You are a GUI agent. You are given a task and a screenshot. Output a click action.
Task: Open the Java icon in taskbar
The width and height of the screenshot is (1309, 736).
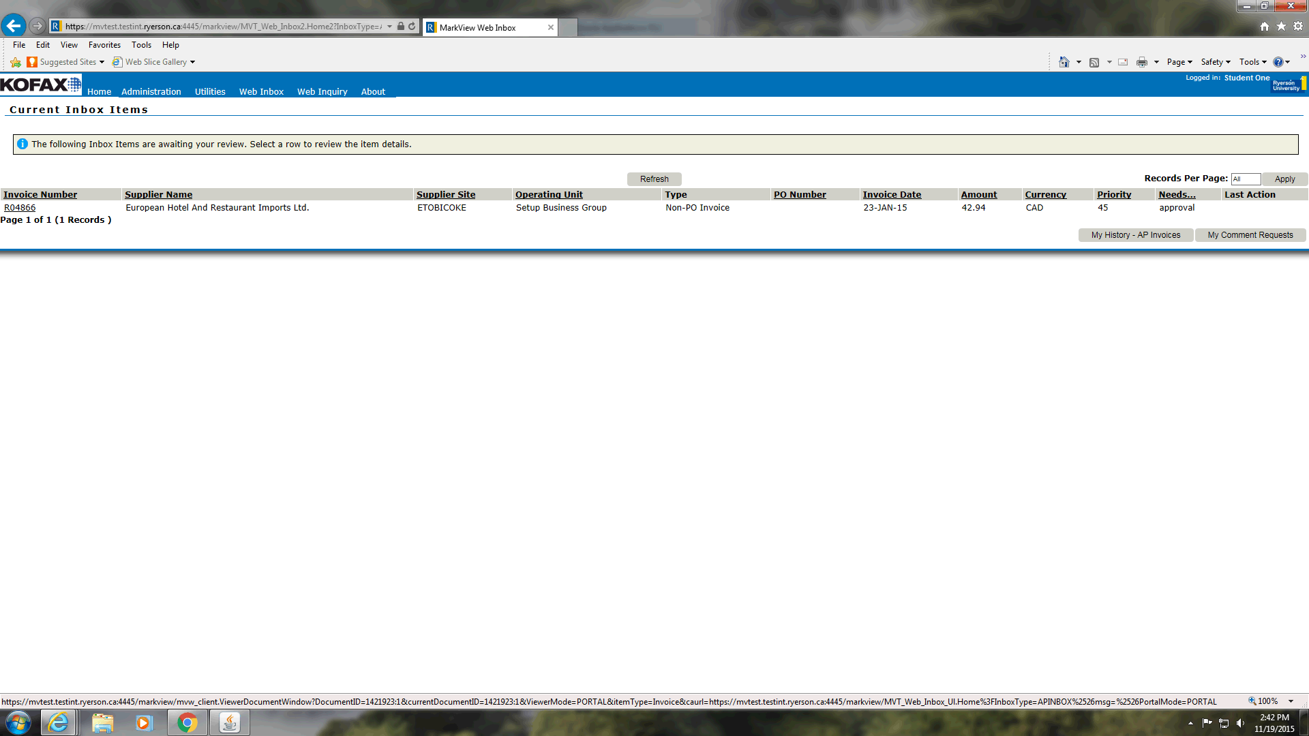point(230,722)
